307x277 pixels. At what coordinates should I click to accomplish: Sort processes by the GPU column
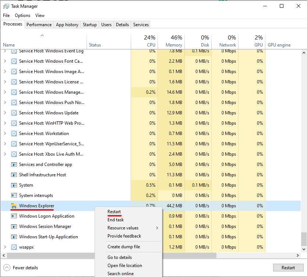[x=252, y=41]
